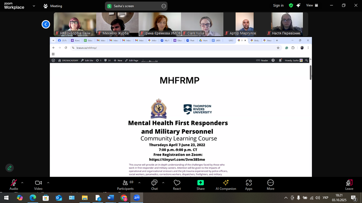362x203 pixels.
Task: Unmute microphone with the Audio button
Action: point(14,185)
